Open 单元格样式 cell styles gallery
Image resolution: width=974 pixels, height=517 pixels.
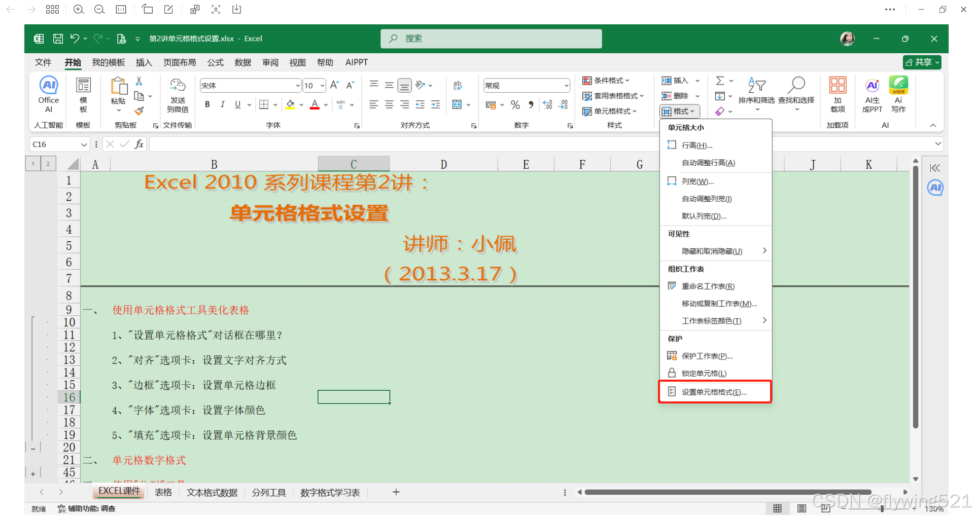tap(609, 111)
